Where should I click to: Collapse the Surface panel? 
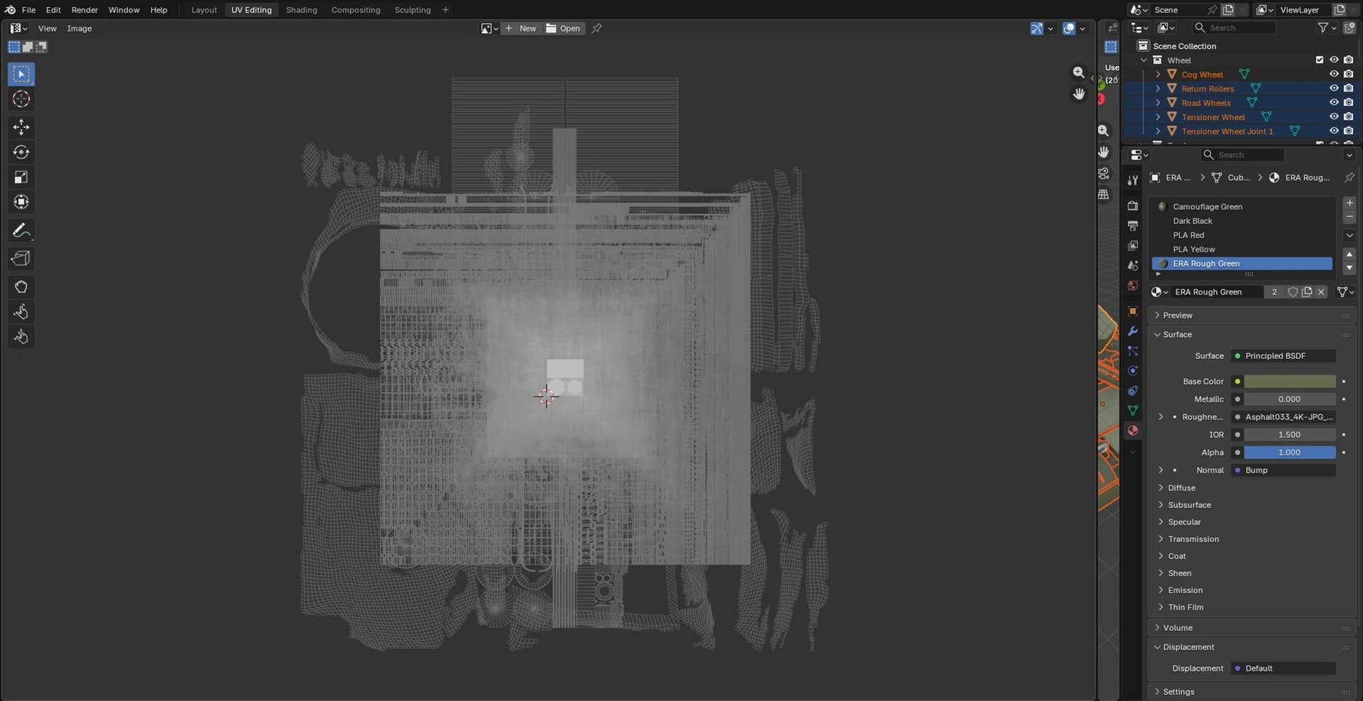tap(1253, 334)
